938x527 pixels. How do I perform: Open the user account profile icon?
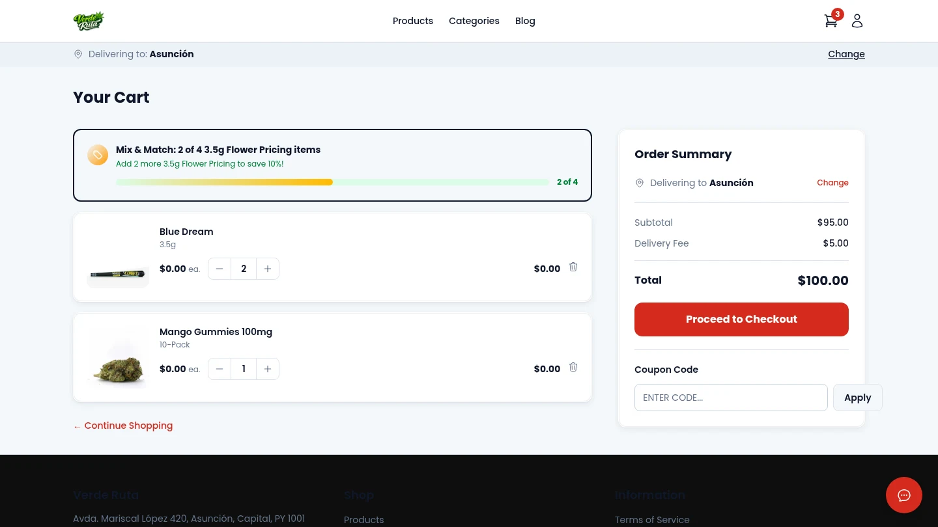pyautogui.click(x=857, y=21)
